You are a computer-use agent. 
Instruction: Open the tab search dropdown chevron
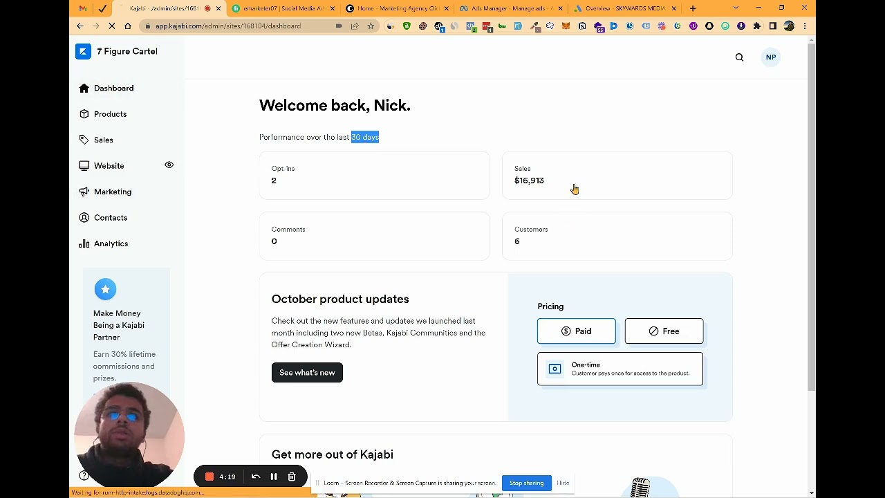pos(736,8)
